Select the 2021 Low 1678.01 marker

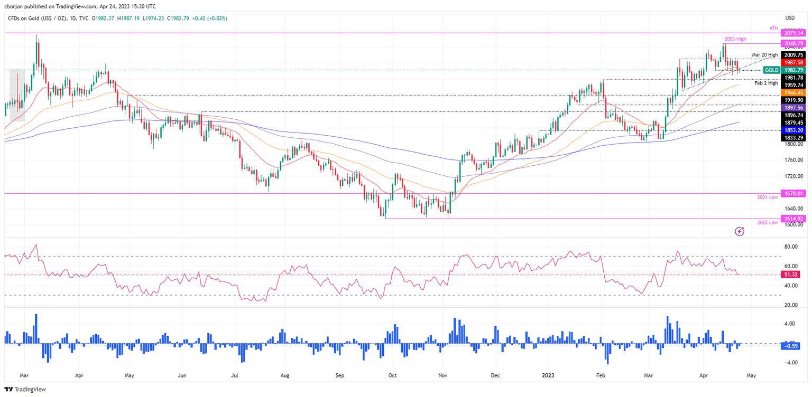[x=793, y=193]
